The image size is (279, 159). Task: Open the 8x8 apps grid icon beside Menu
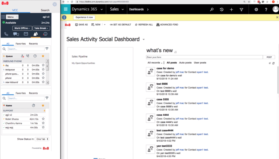pos(3,17)
